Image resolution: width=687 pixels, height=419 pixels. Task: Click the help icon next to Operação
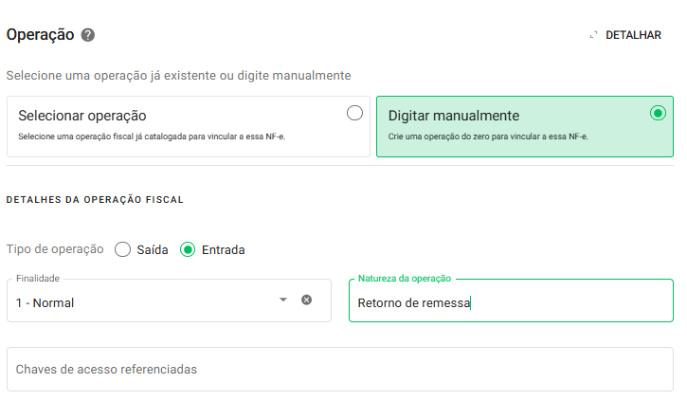coord(88,35)
